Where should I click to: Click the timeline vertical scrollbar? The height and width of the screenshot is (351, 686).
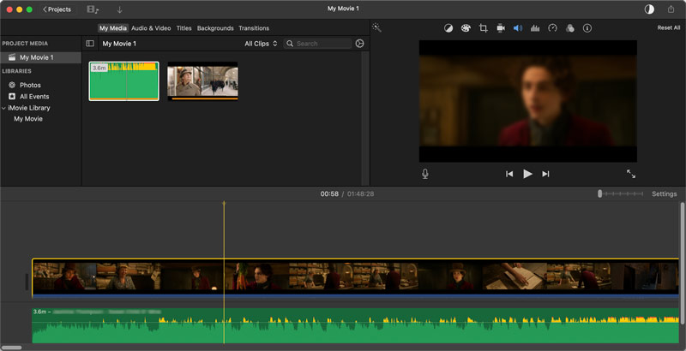[682, 264]
